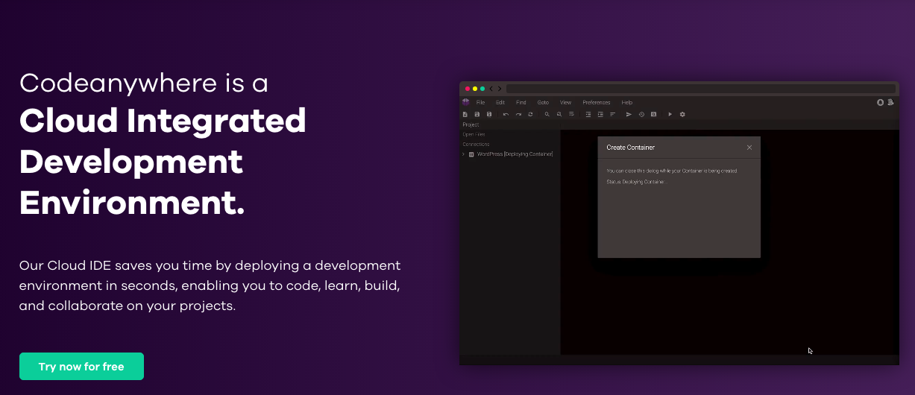Expand the WordPress connection tree arrow
This screenshot has height=395, width=915.
coord(463,154)
